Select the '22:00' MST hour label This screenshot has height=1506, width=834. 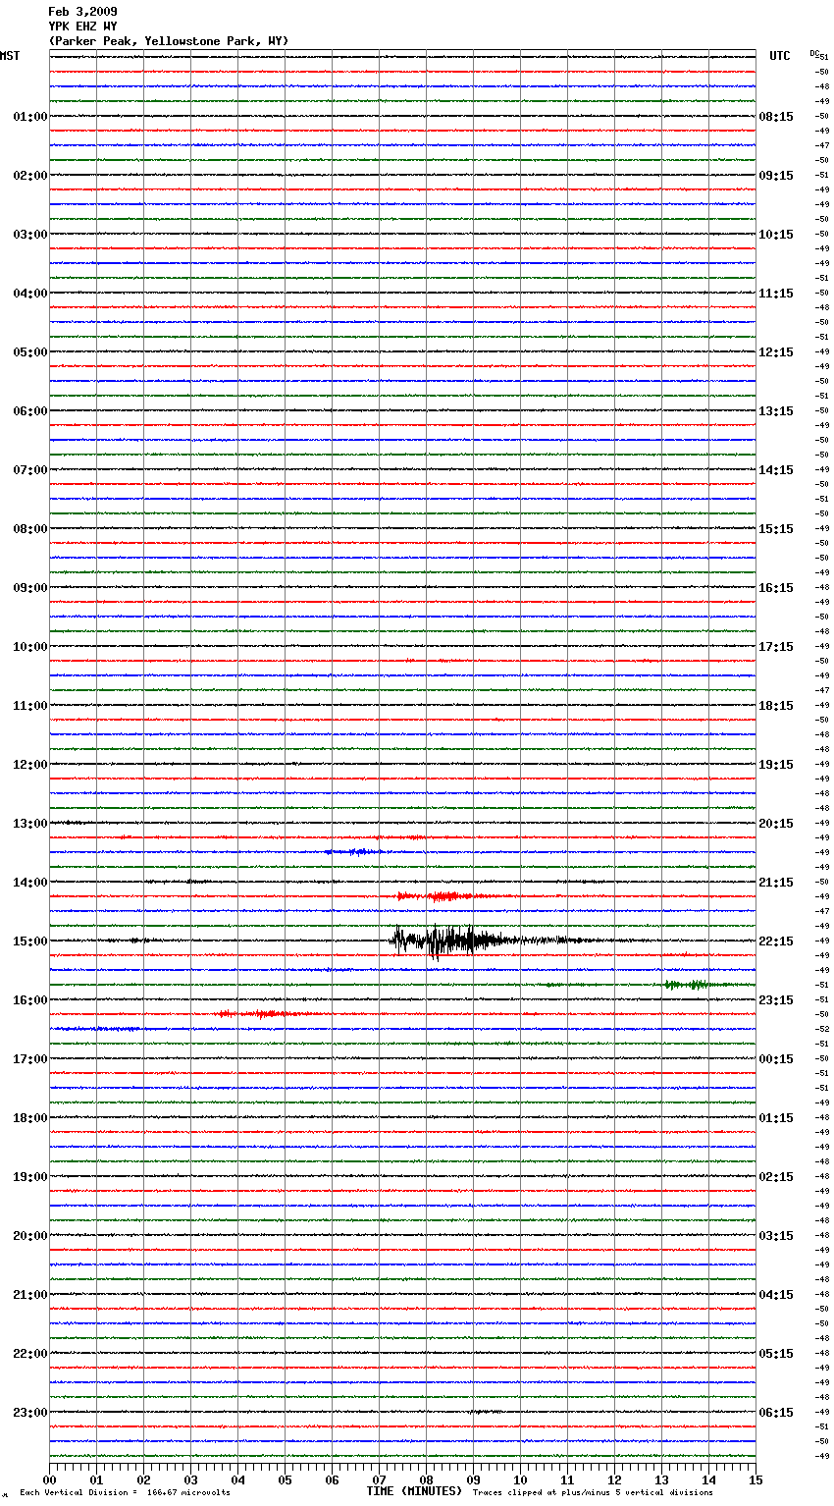coord(29,1354)
